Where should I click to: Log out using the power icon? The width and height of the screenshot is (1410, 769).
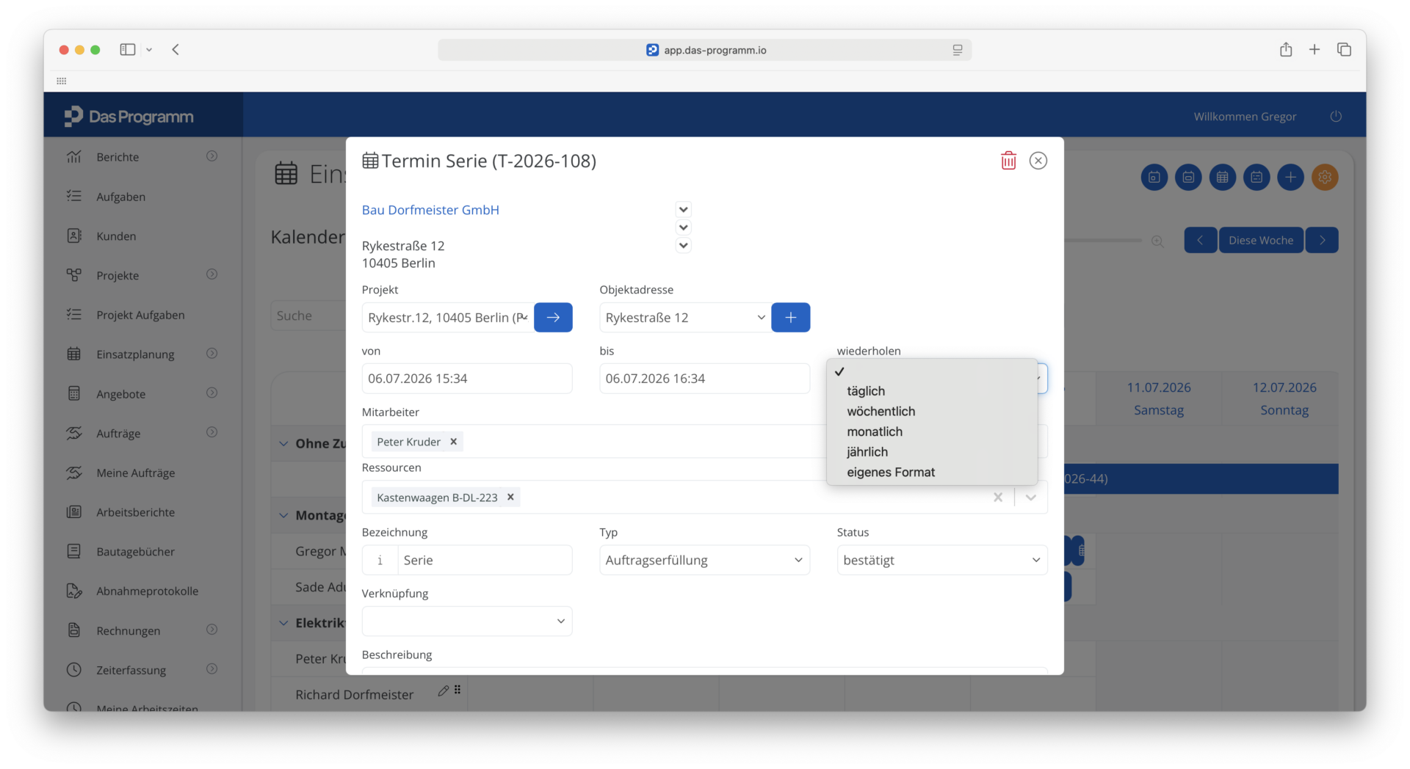pos(1336,117)
